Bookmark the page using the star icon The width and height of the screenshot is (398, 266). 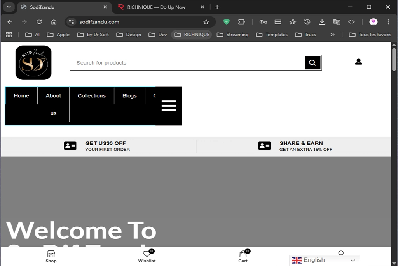pos(206,22)
